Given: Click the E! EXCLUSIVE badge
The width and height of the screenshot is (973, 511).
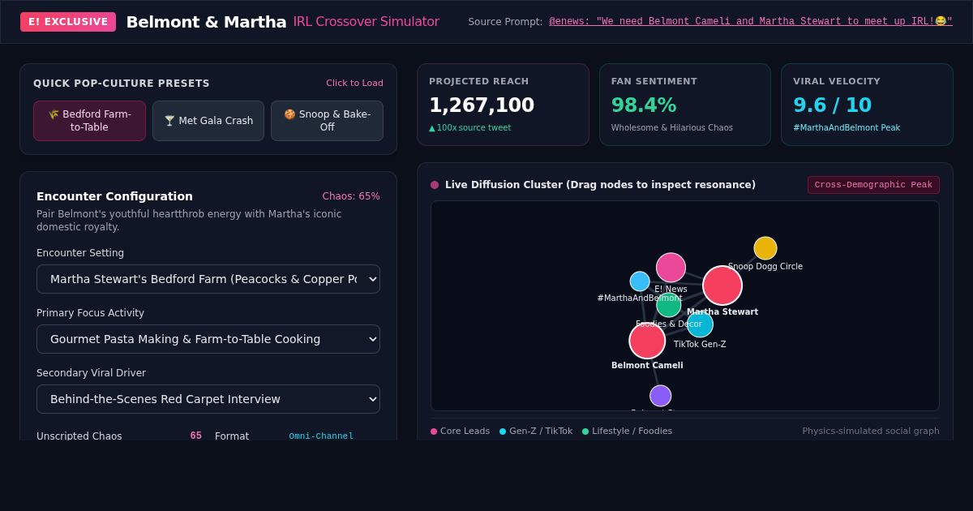Looking at the screenshot, I should (x=68, y=22).
